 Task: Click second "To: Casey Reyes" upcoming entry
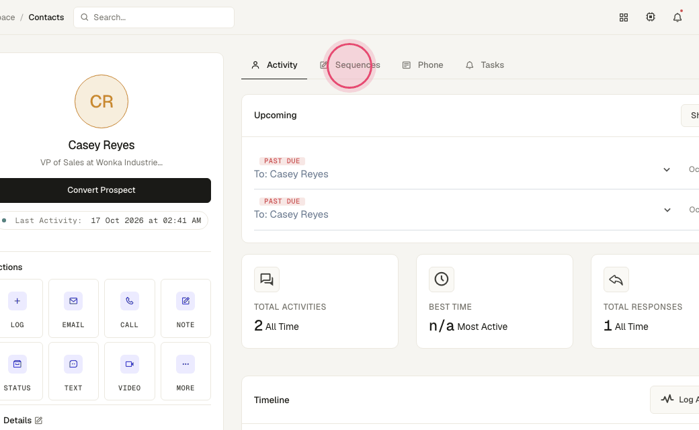tap(291, 214)
